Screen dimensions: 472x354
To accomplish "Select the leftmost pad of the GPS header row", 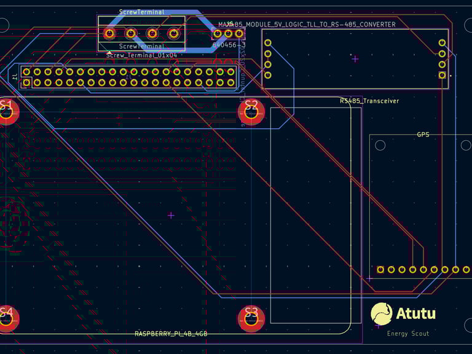I will click(x=380, y=269).
